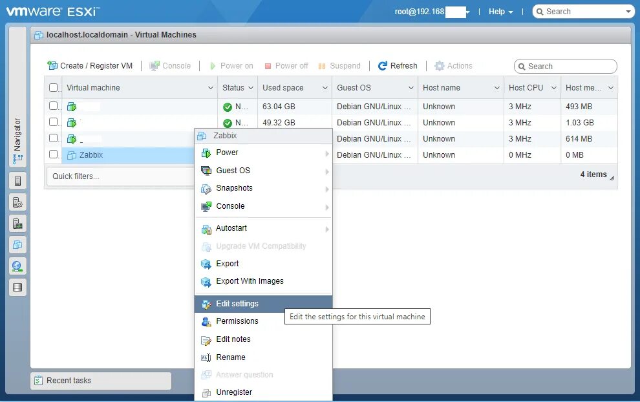Open Host CPU column dropdown arrow

click(554, 88)
